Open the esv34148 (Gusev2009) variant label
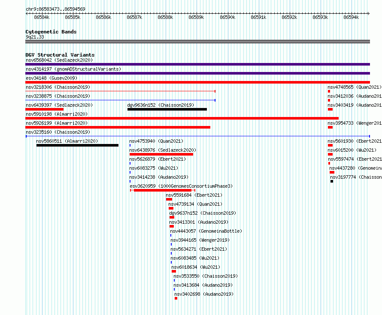Screen dimensions: 382x315 pos(52,78)
